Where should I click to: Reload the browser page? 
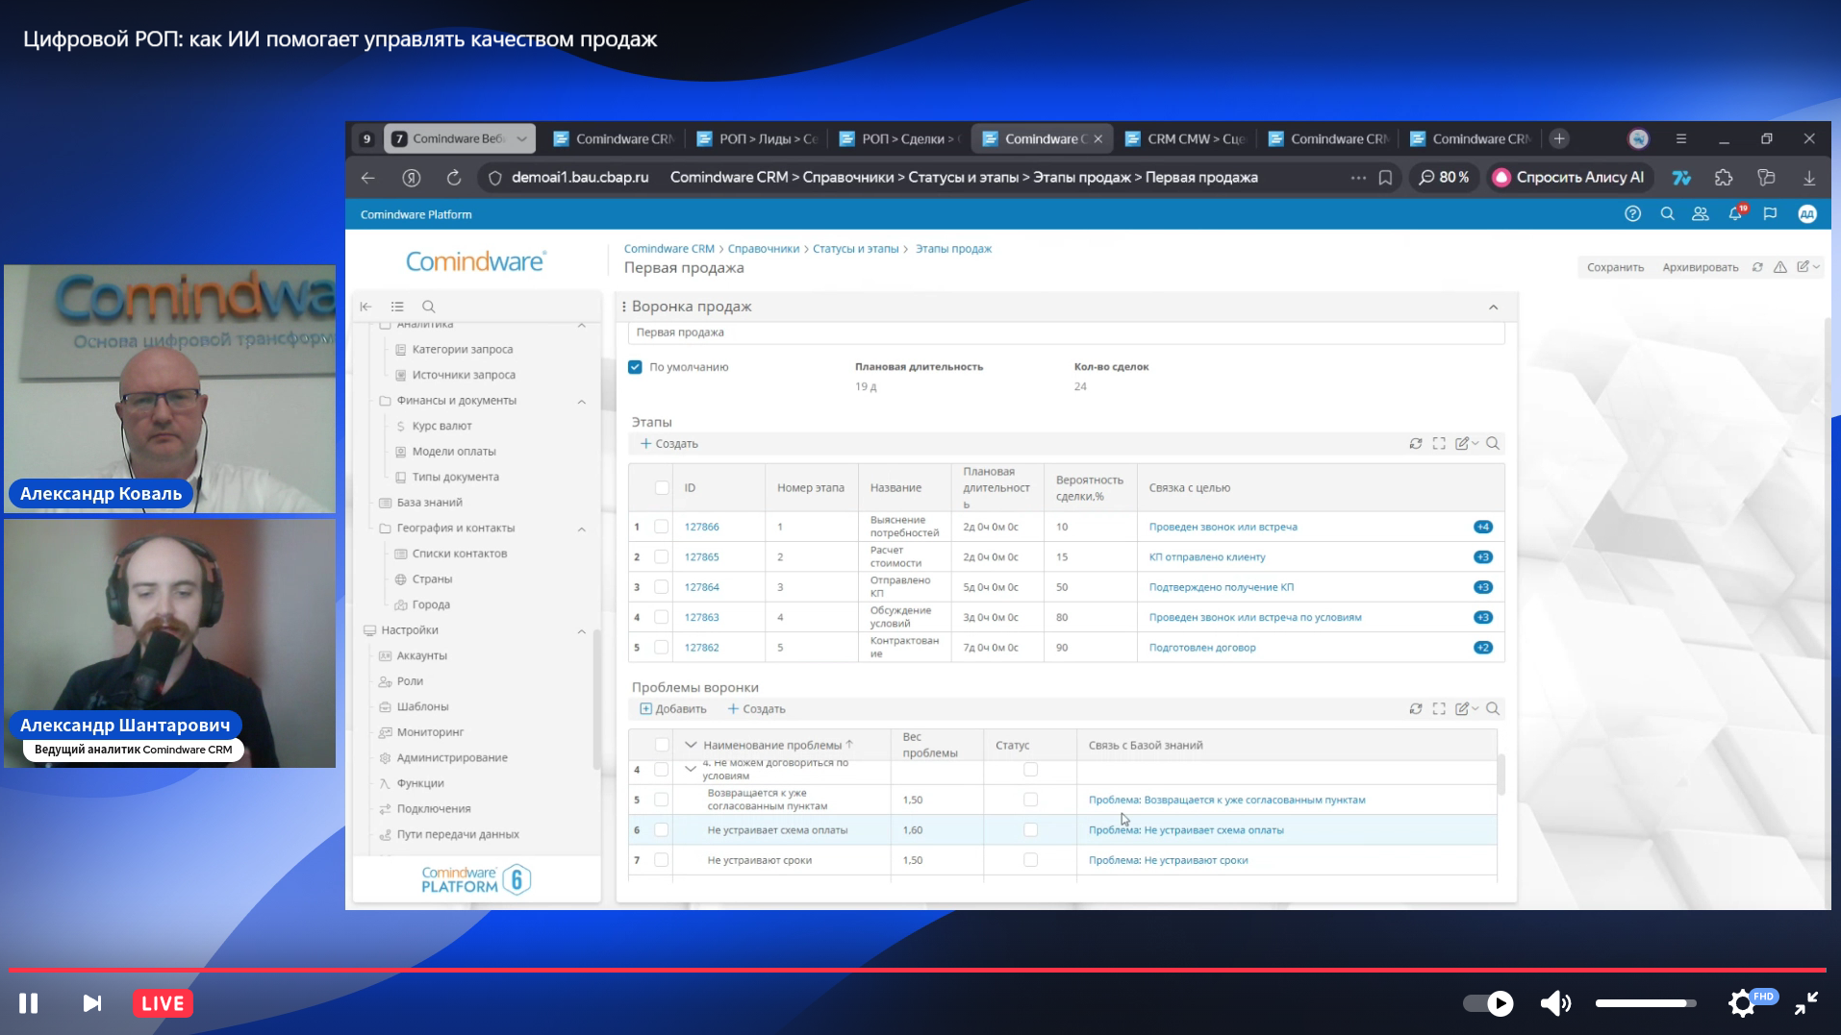[x=454, y=178]
